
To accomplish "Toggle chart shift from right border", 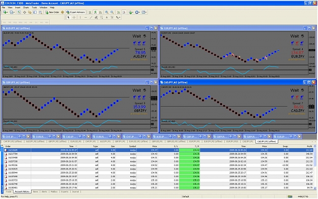I will pos(124,12).
